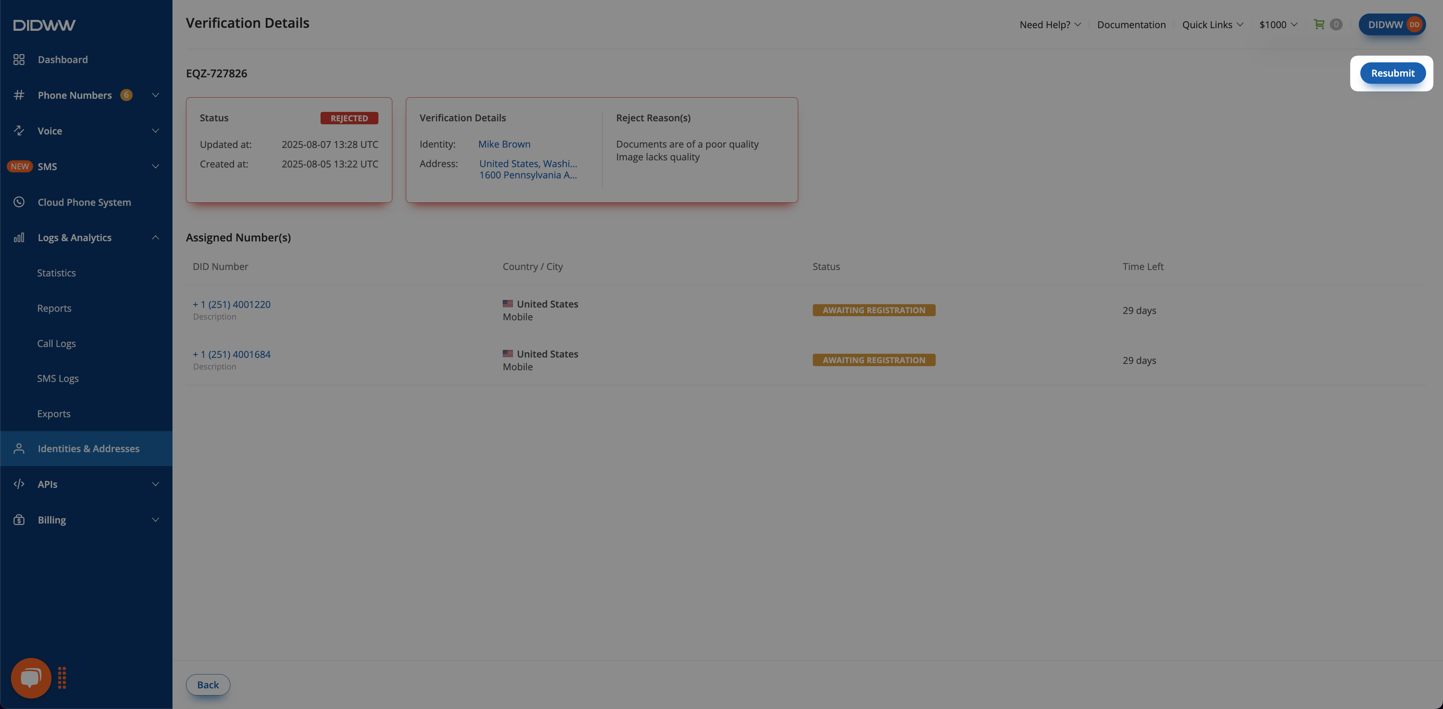Viewport: 1443px width, 709px height.
Task: Click the orange dotted grip beside chat
Action: coord(62,678)
